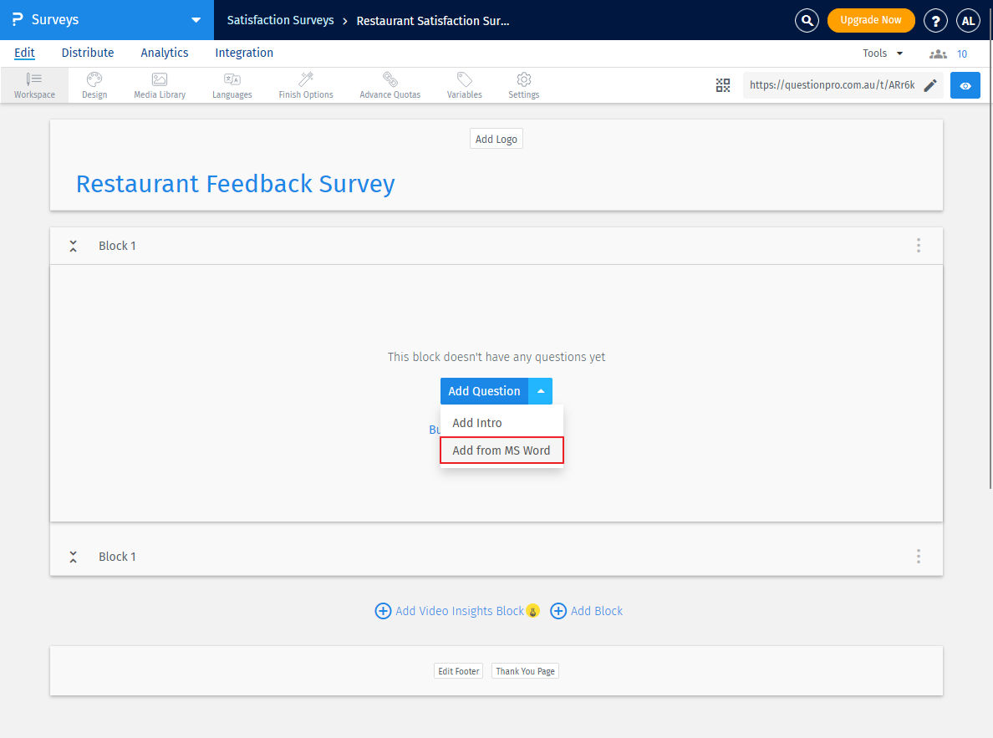The height and width of the screenshot is (738, 993).
Task: Select the Advance Quotas icon
Action: (390, 84)
